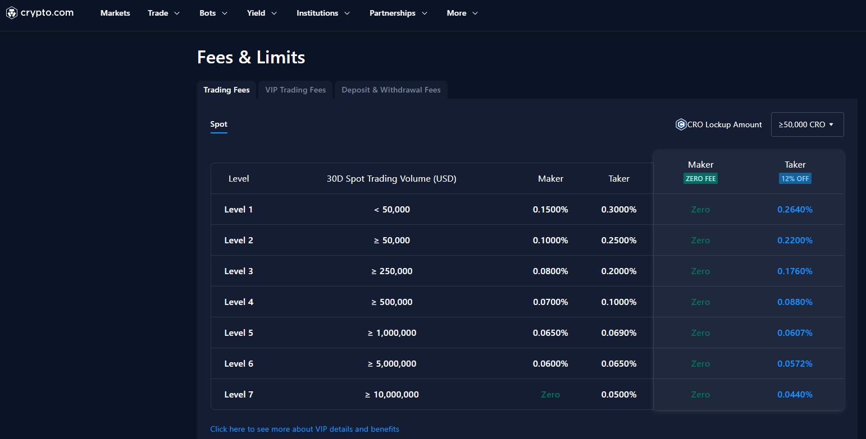Click the 0.0572% discounted taker fee
This screenshot has height=439, width=866.
click(x=795, y=364)
